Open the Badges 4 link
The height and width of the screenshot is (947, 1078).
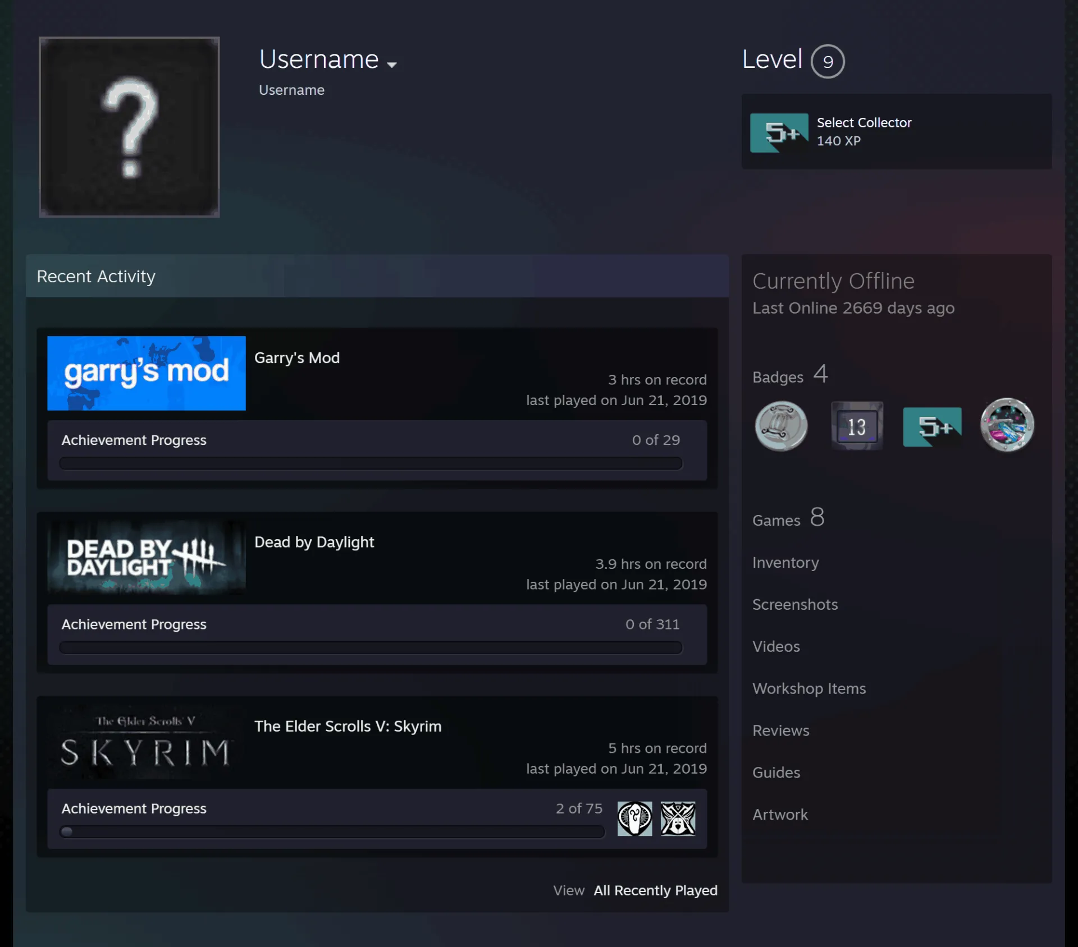790,375
